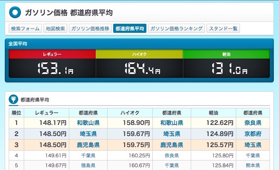Click the yellow ハイオク national average header

[x=139, y=54]
